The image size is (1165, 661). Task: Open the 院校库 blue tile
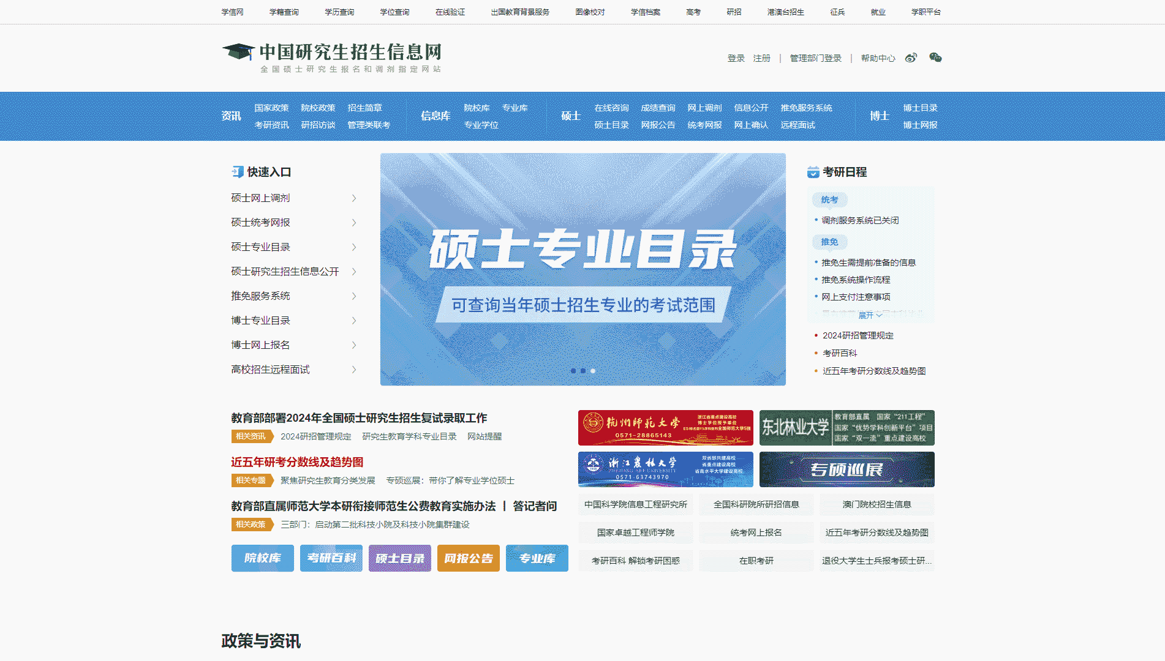[x=263, y=558]
